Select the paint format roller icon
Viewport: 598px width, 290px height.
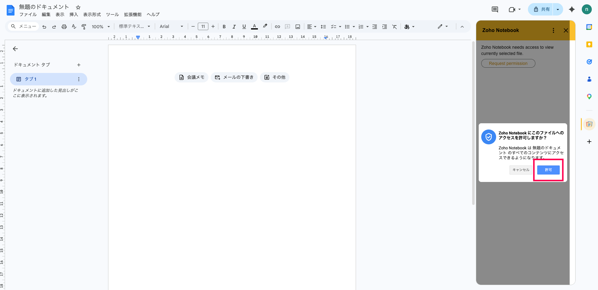point(84,27)
